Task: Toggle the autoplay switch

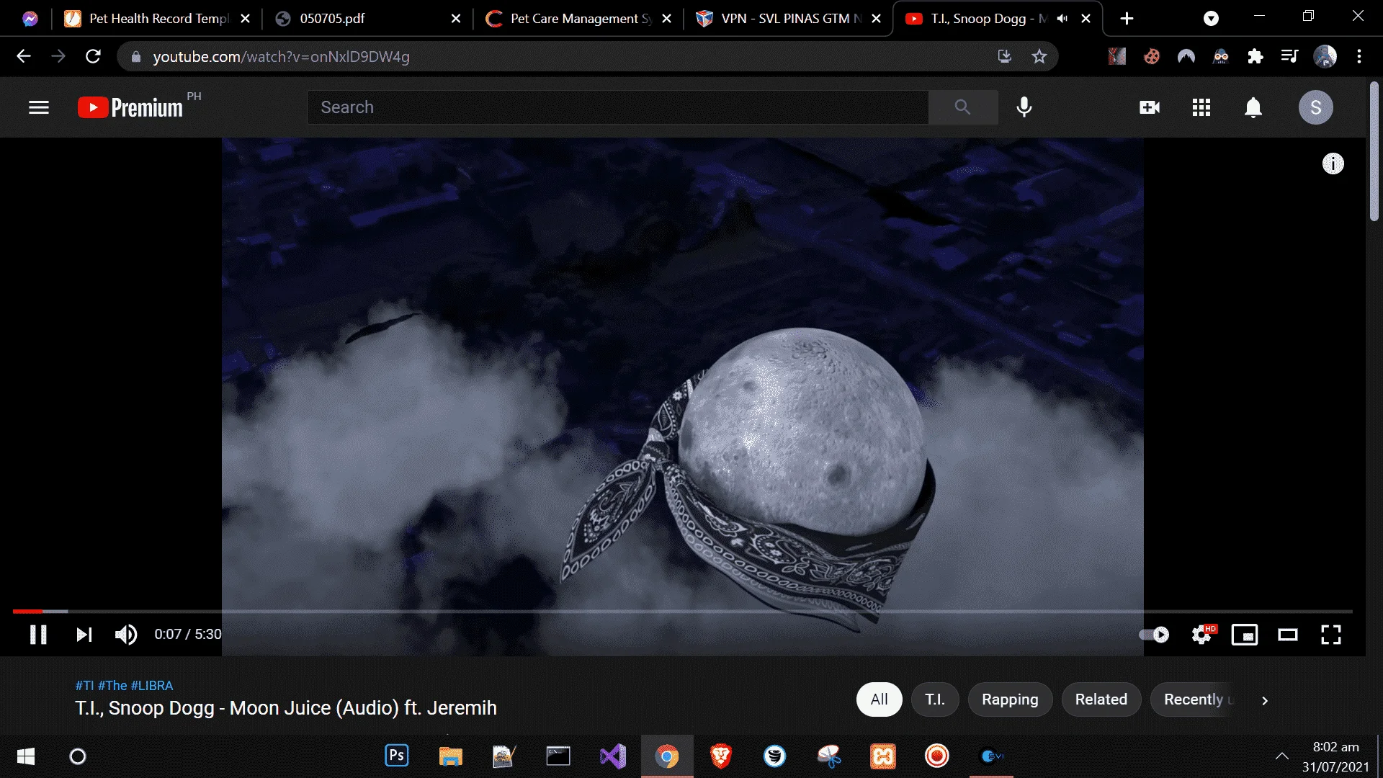Action: coord(1154,635)
